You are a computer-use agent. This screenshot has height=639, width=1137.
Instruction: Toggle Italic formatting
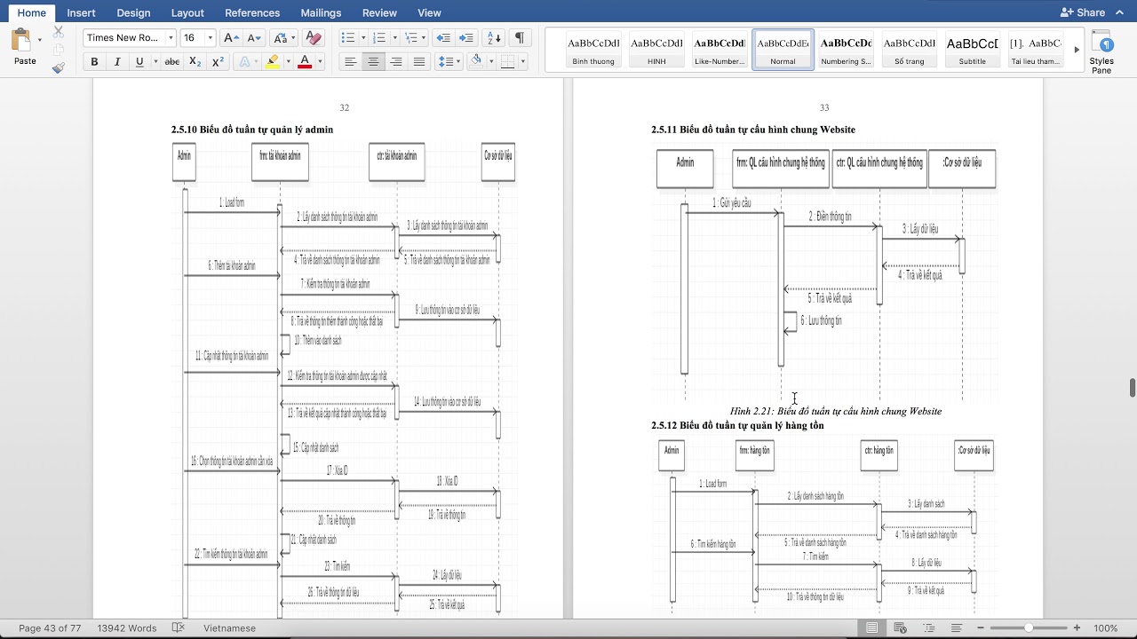[117, 62]
